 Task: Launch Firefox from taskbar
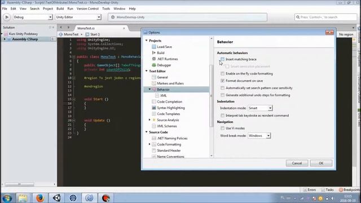pyautogui.click(x=40, y=198)
